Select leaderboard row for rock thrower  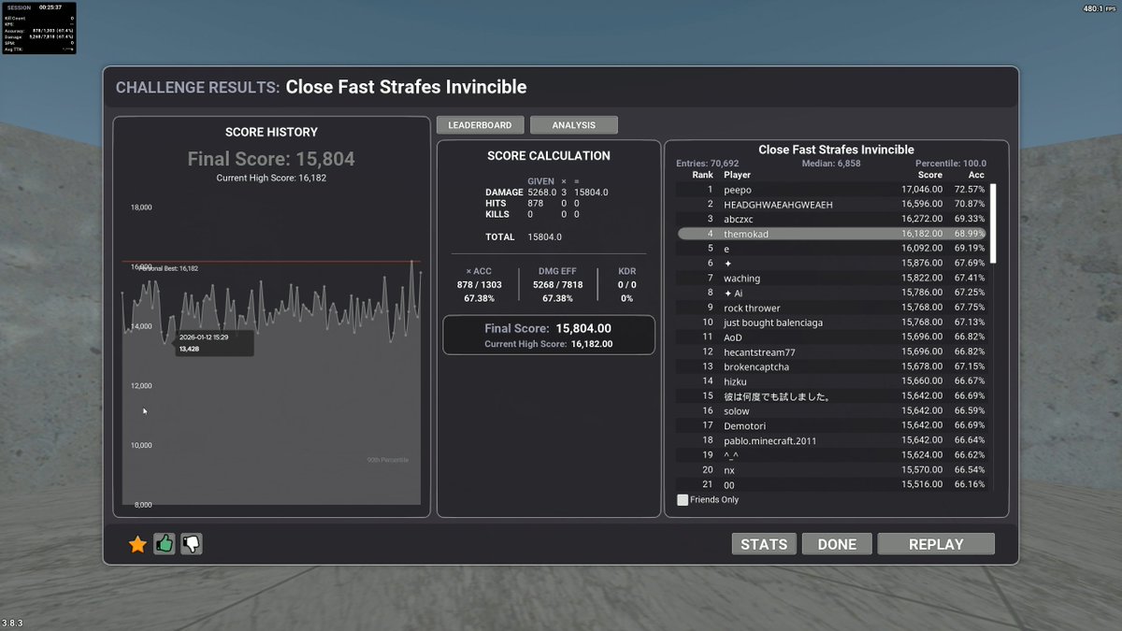click(831, 308)
